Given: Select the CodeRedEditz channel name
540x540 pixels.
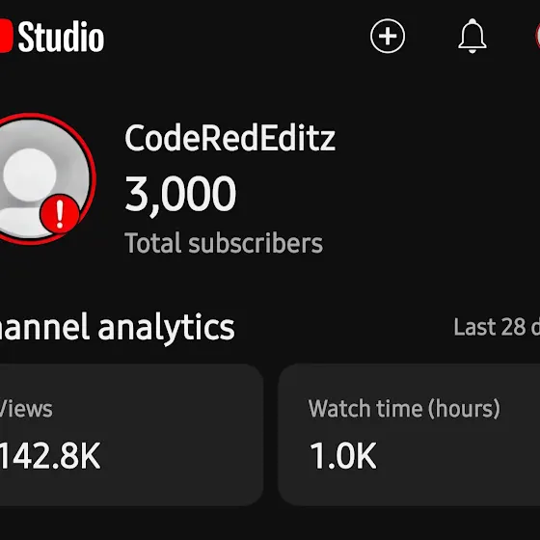Looking at the screenshot, I should tap(229, 138).
